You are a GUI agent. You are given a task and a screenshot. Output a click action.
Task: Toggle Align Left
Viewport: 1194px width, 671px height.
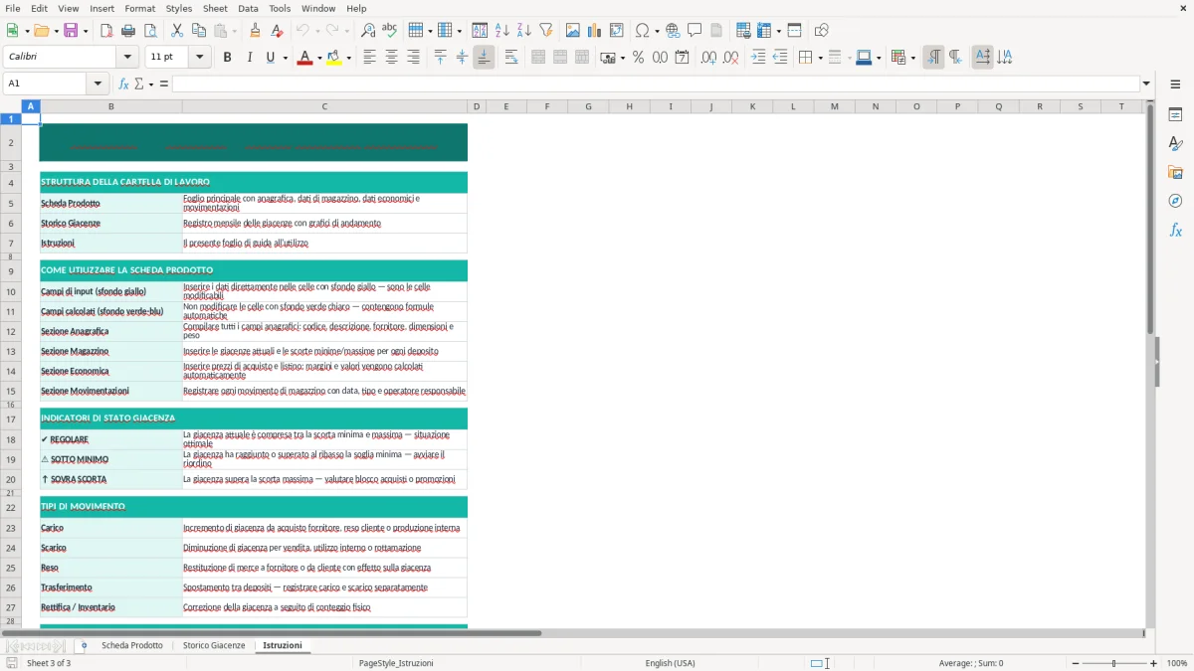pyautogui.click(x=369, y=58)
